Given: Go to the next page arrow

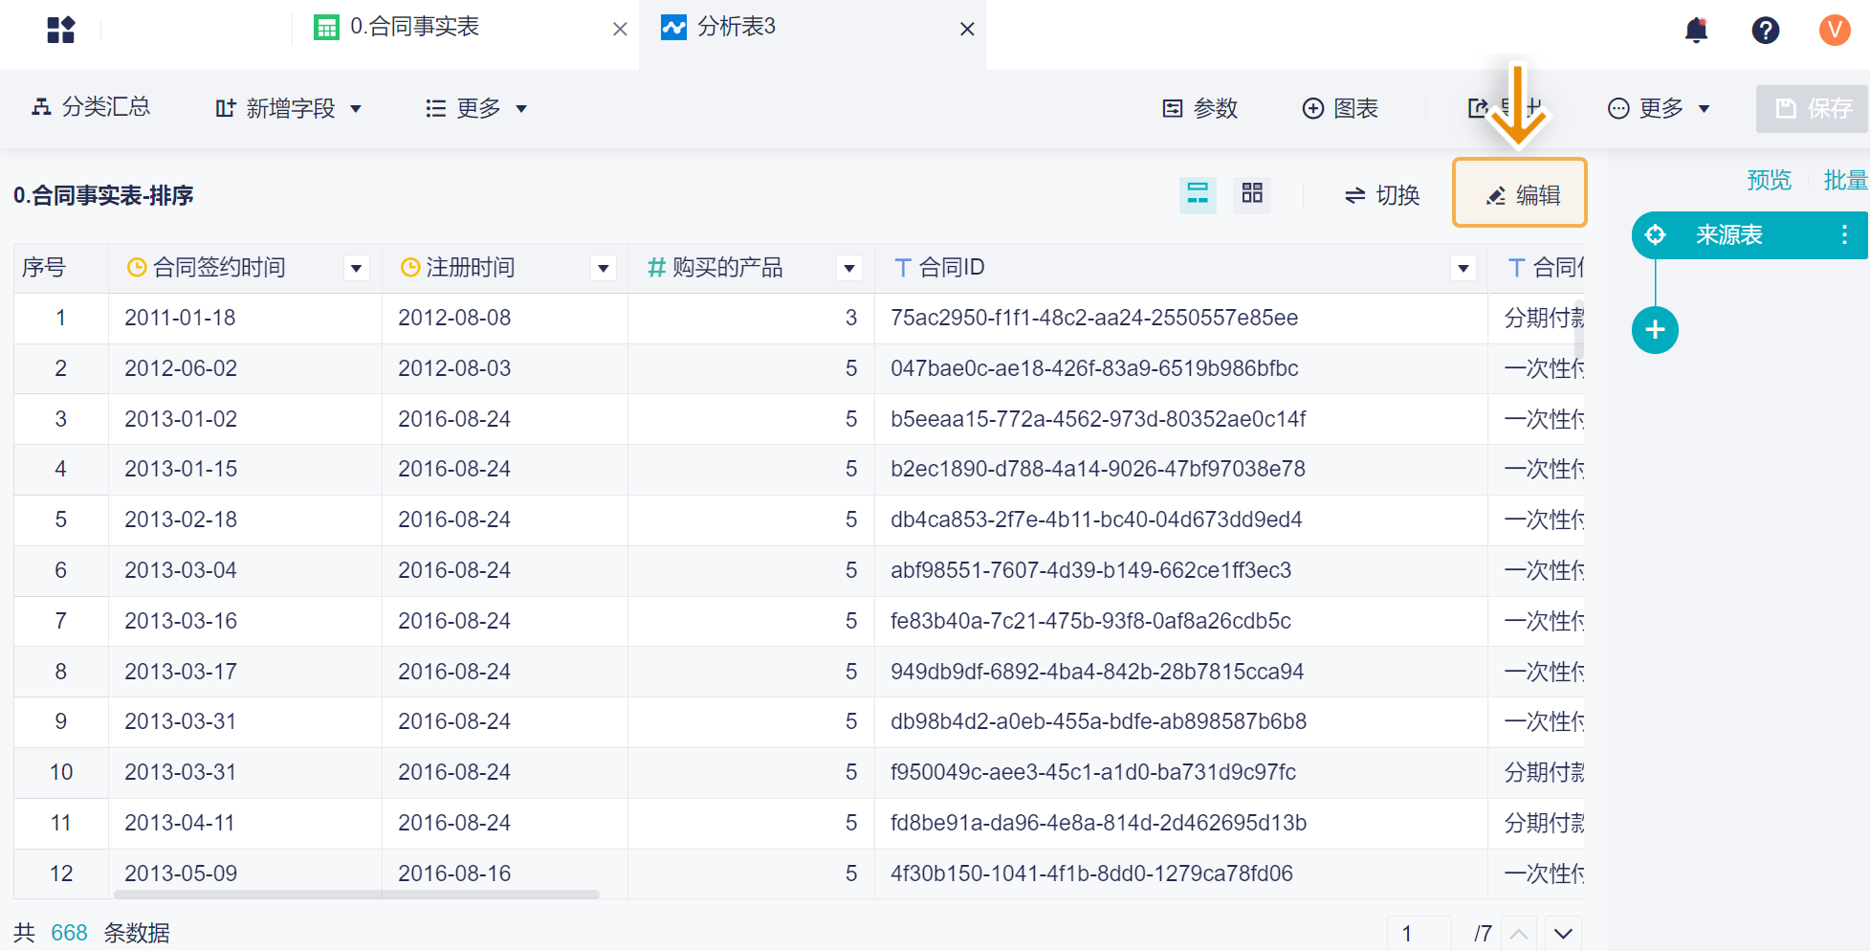Looking at the screenshot, I should point(1563,934).
